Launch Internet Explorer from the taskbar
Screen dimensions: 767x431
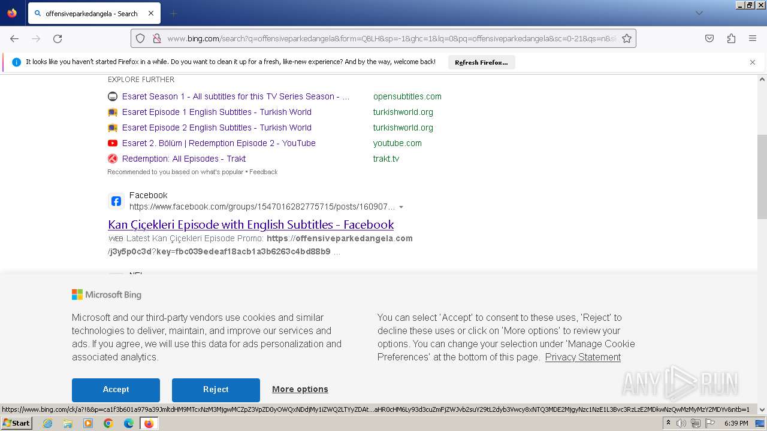[x=47, y=423]
